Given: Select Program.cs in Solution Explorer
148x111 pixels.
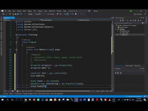Looking at the screenshot, I should (125, 35).
